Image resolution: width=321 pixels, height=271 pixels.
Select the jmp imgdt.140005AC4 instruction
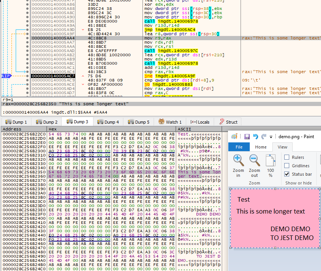point(170,29)
